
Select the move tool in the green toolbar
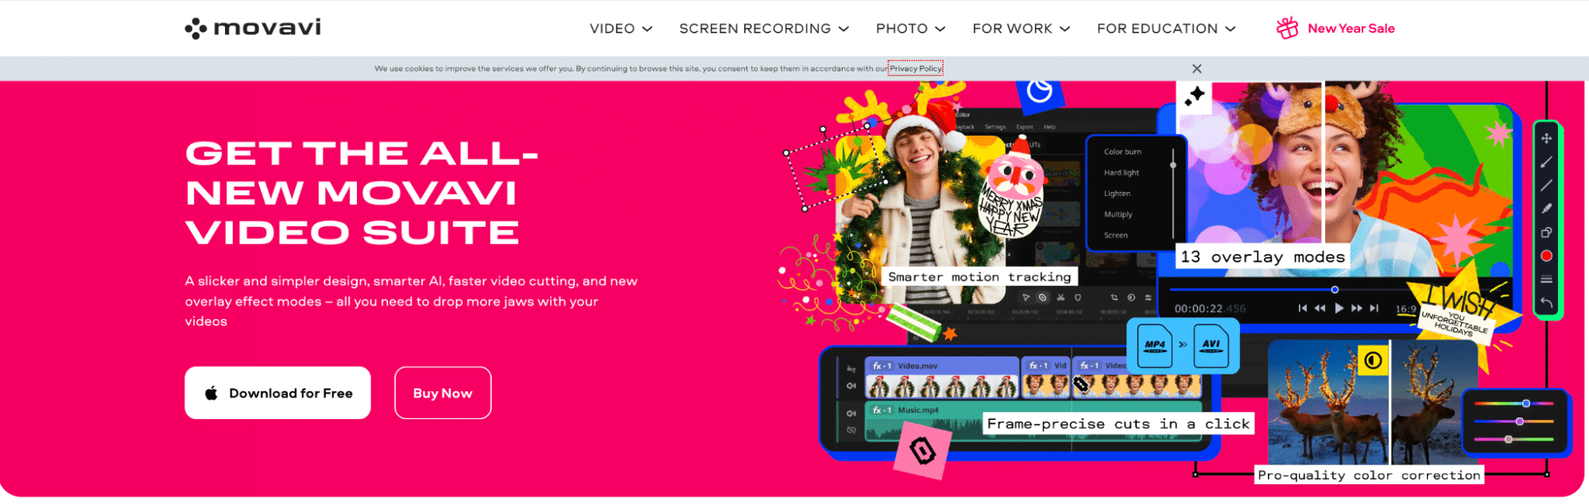point(1546,138)
